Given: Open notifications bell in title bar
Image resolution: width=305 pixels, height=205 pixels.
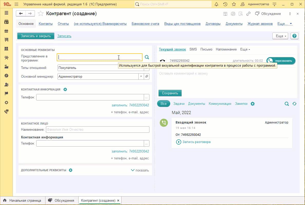Looking at the screenshot, I should tap(216, 4).
